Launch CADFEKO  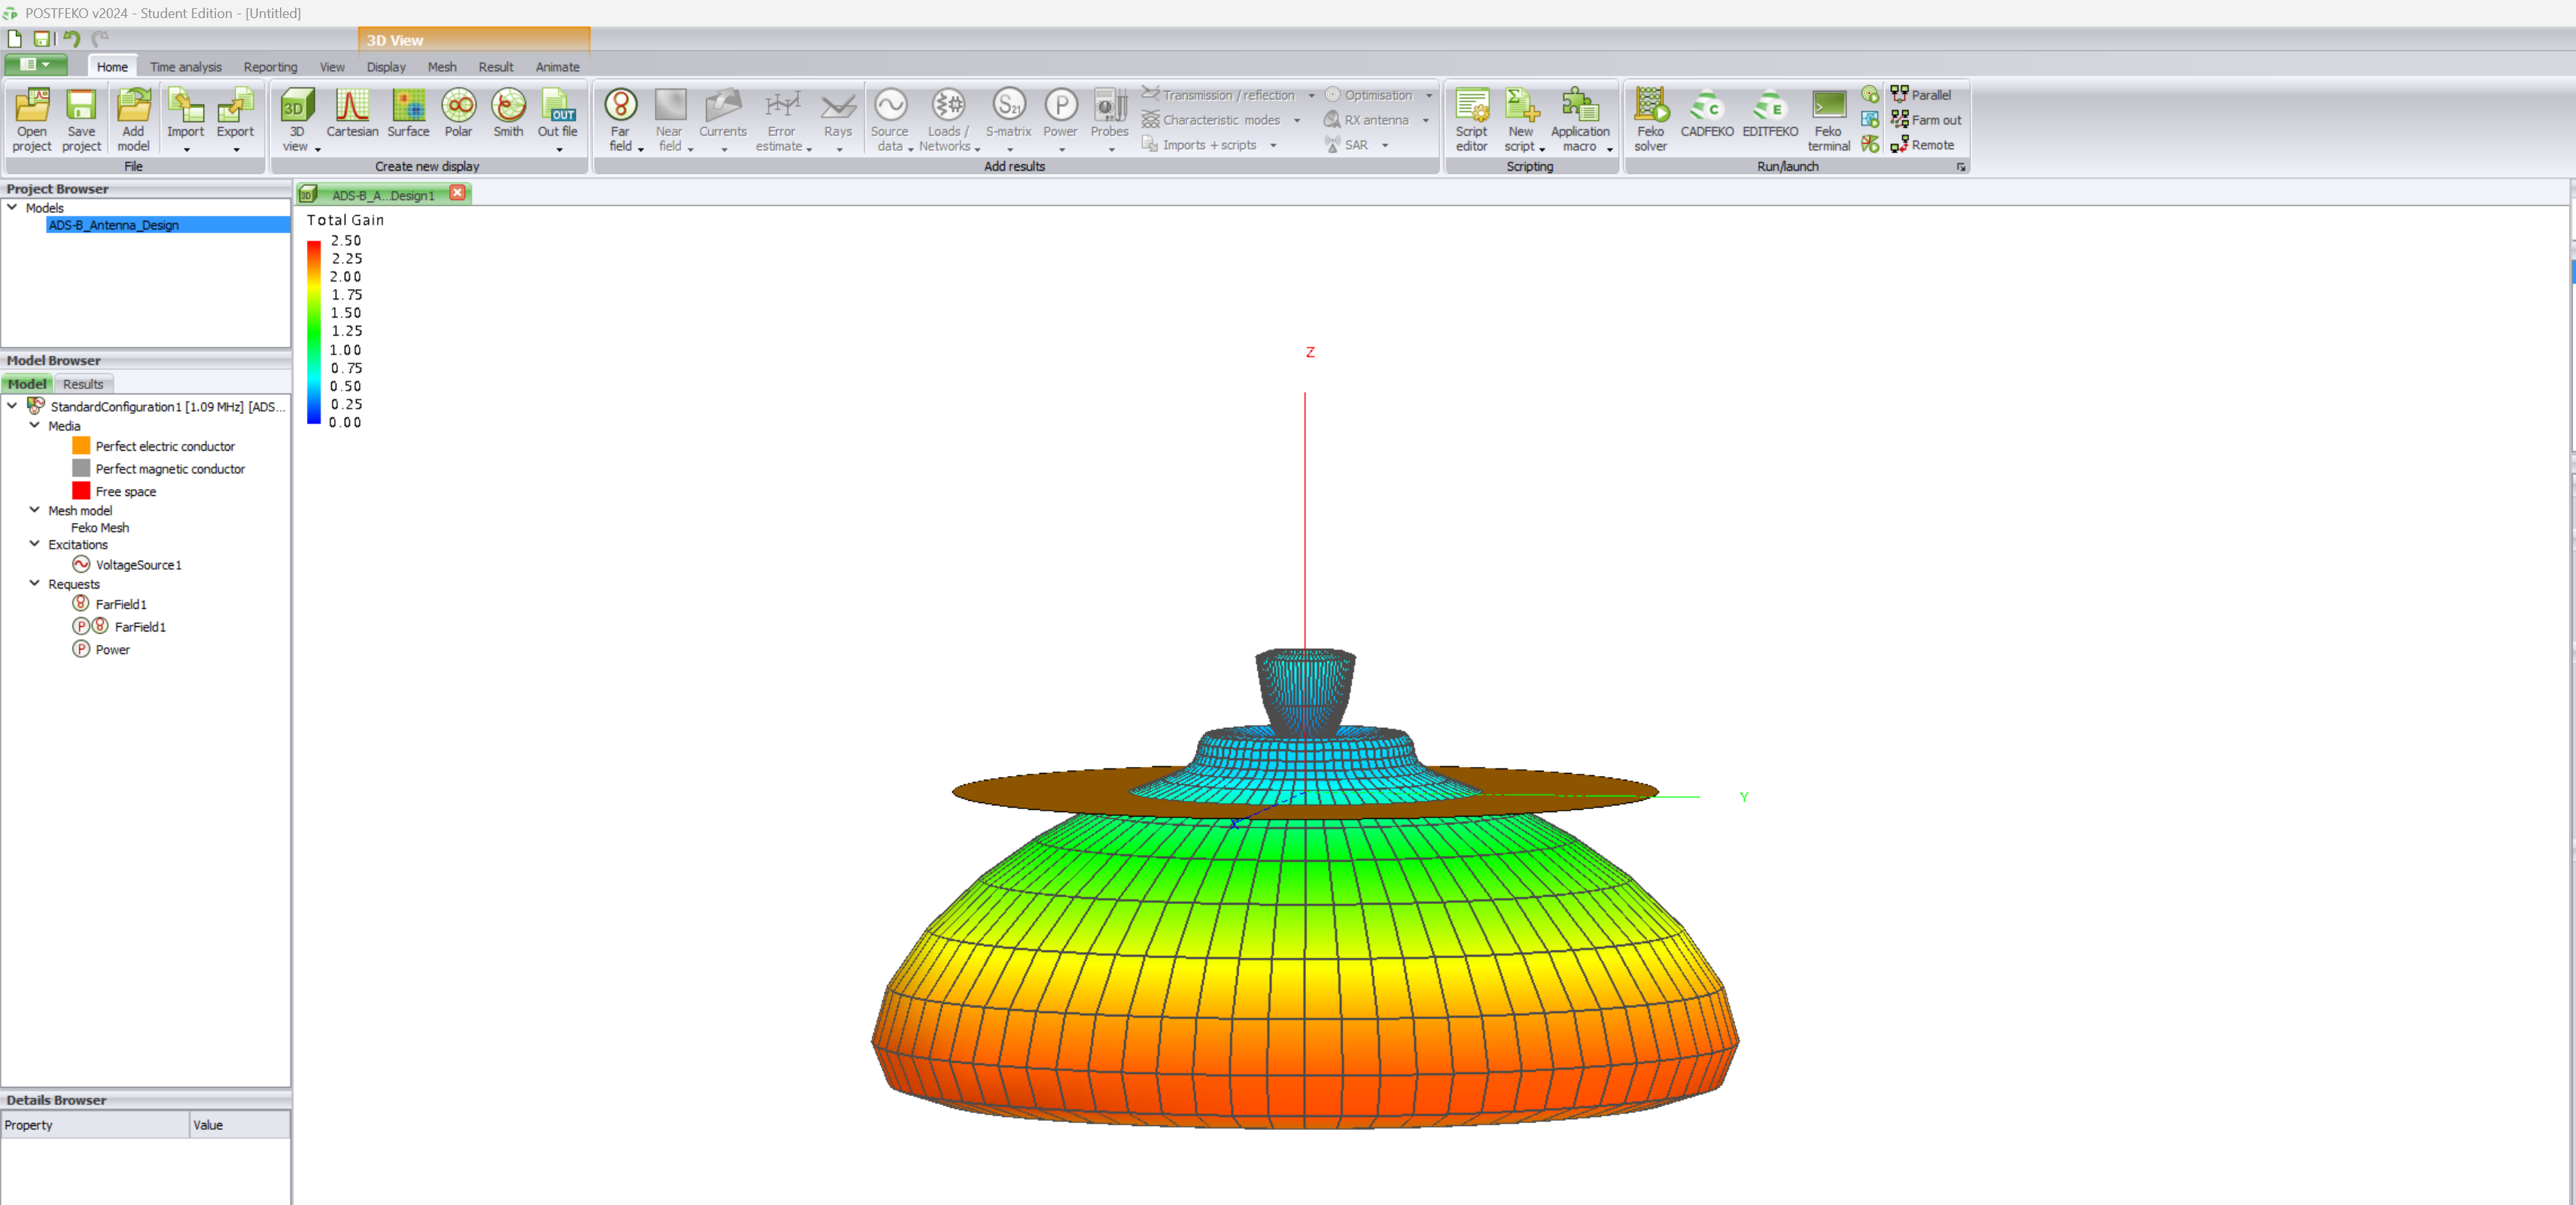(1706, 113)
